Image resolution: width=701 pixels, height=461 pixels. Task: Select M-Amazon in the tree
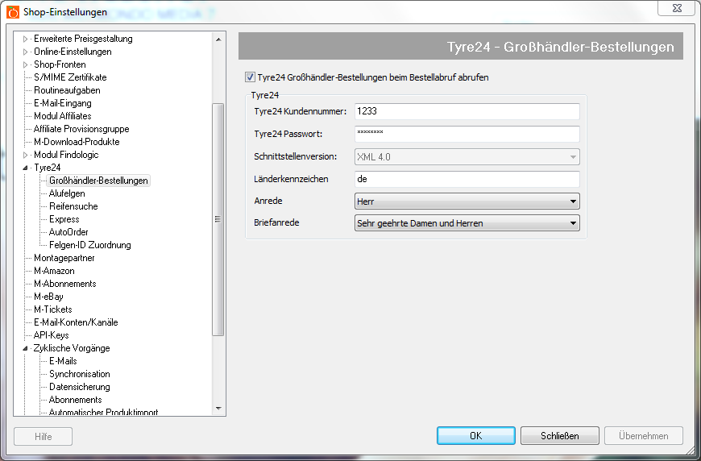coord(54,271)
